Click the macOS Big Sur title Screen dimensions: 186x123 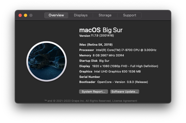101,30
